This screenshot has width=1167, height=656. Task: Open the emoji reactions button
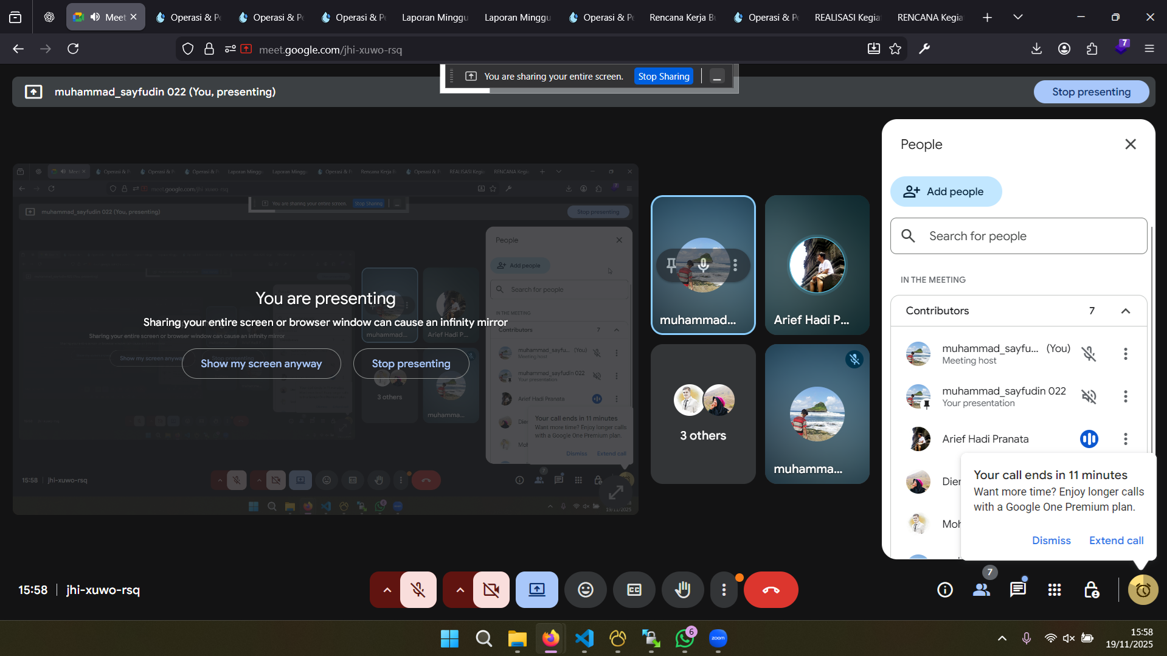(585, 590)
